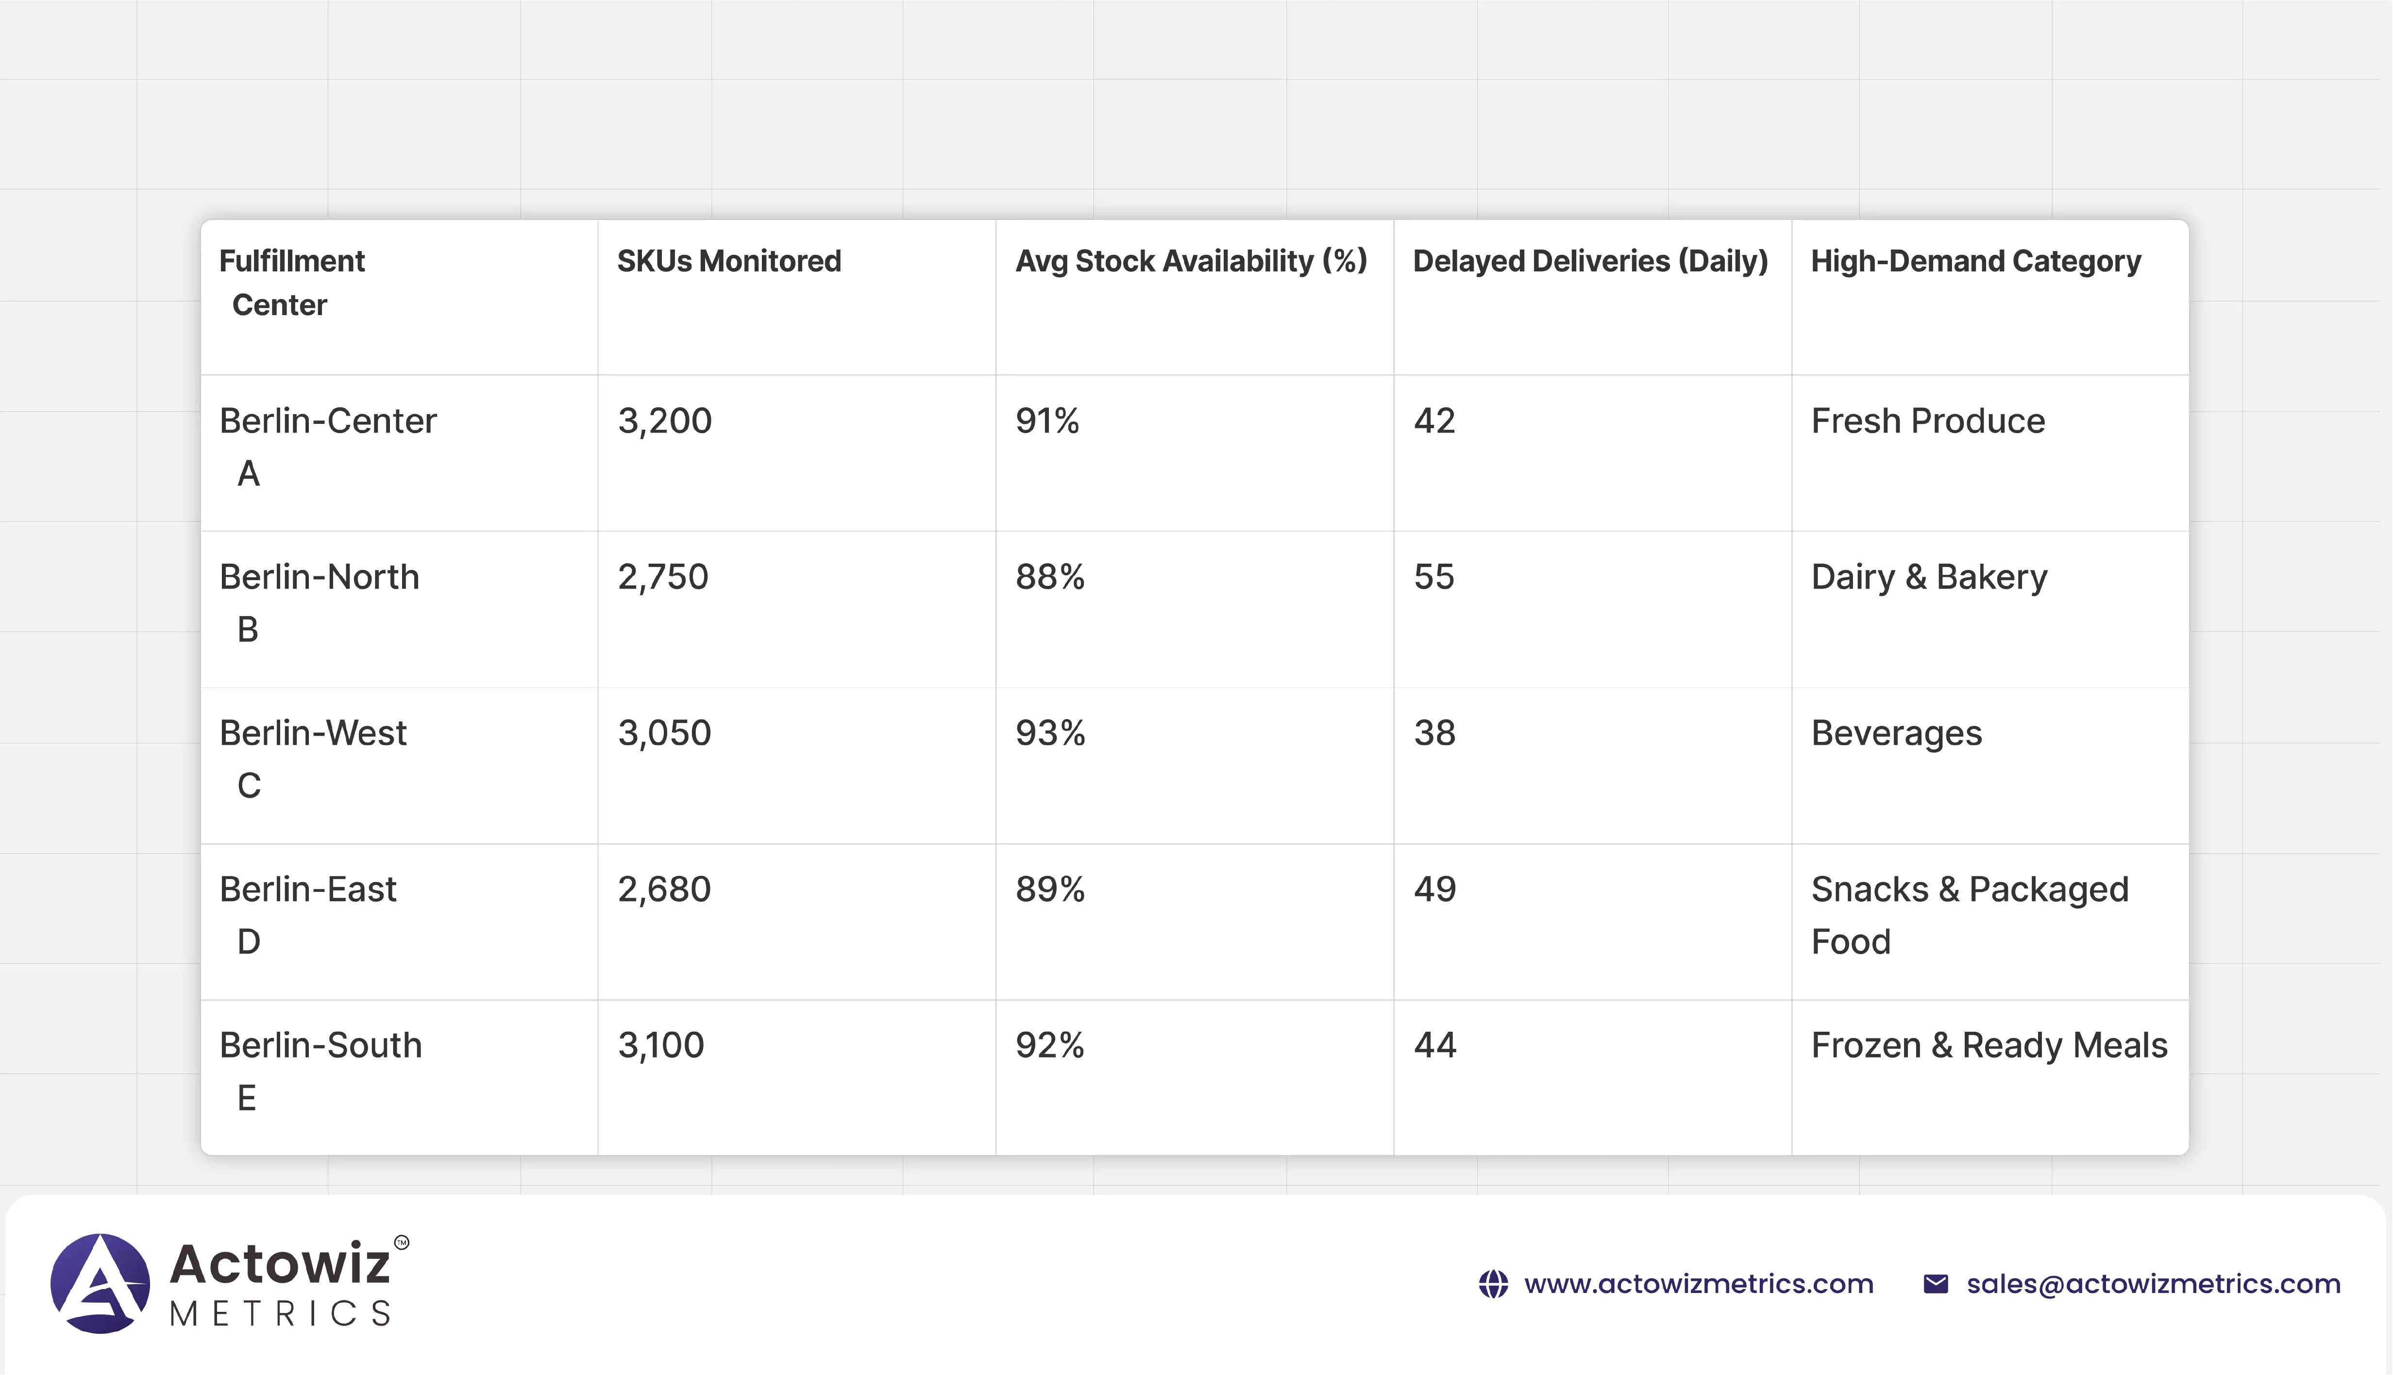Select the SKUs Monitored column header
2393x1375 pixels.
(x=728, y=262)
